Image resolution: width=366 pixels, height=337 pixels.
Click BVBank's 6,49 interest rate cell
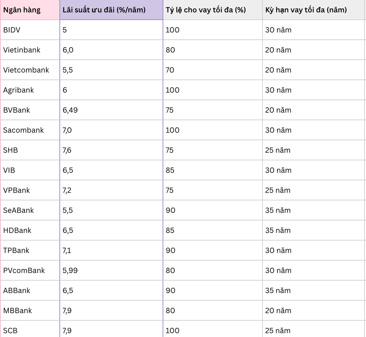[x=70, y=110]
